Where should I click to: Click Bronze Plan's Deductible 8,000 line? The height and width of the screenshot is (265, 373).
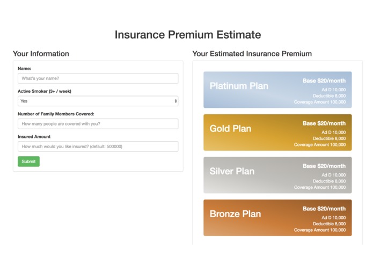coord(329,224)
